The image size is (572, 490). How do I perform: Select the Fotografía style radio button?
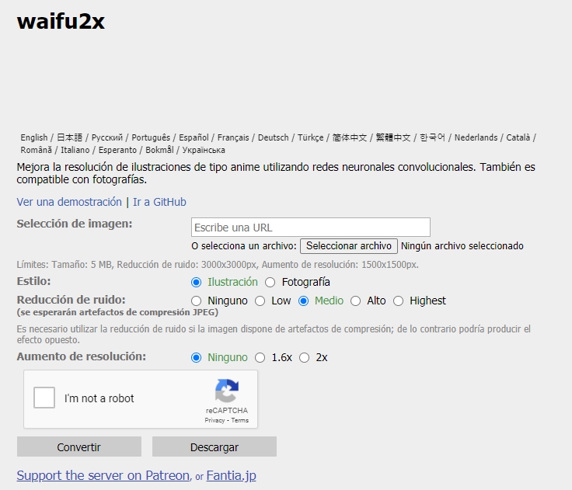(x=270, y=282)
